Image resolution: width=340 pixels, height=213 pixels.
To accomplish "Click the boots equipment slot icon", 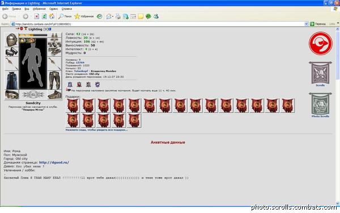I will coord(54,94).
